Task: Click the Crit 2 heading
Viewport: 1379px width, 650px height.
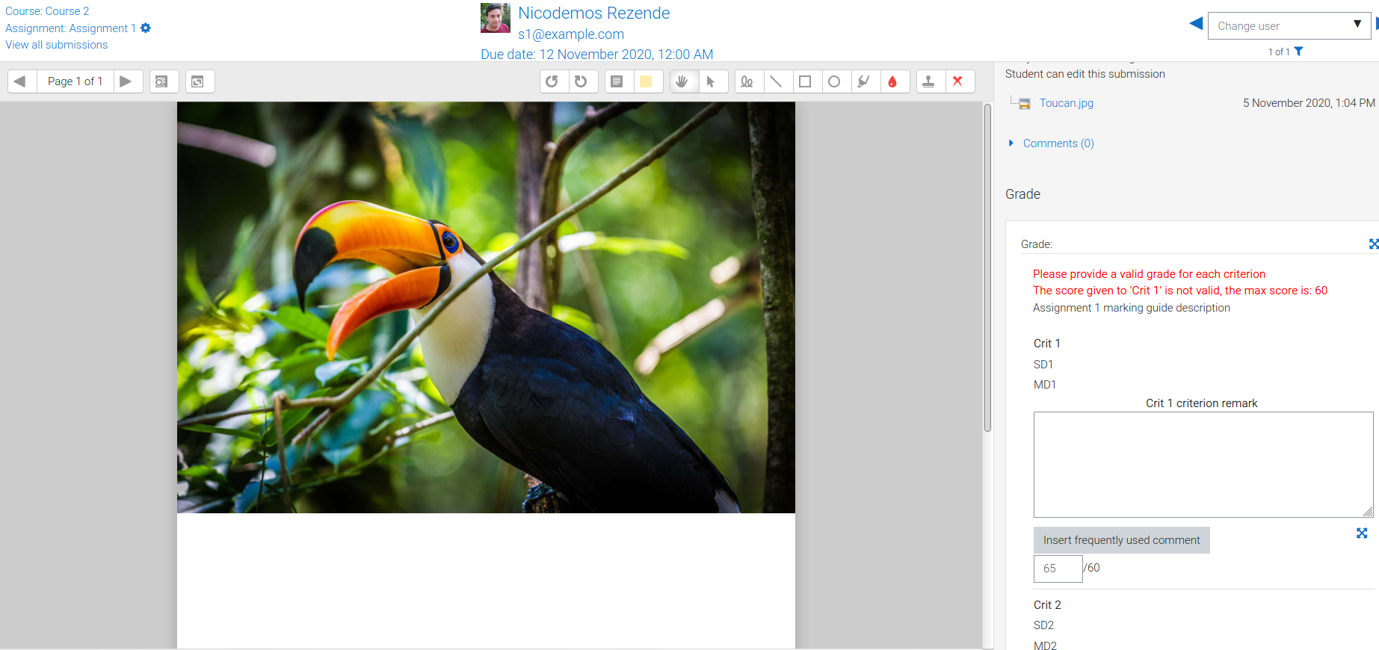Action: point(1047,605)
